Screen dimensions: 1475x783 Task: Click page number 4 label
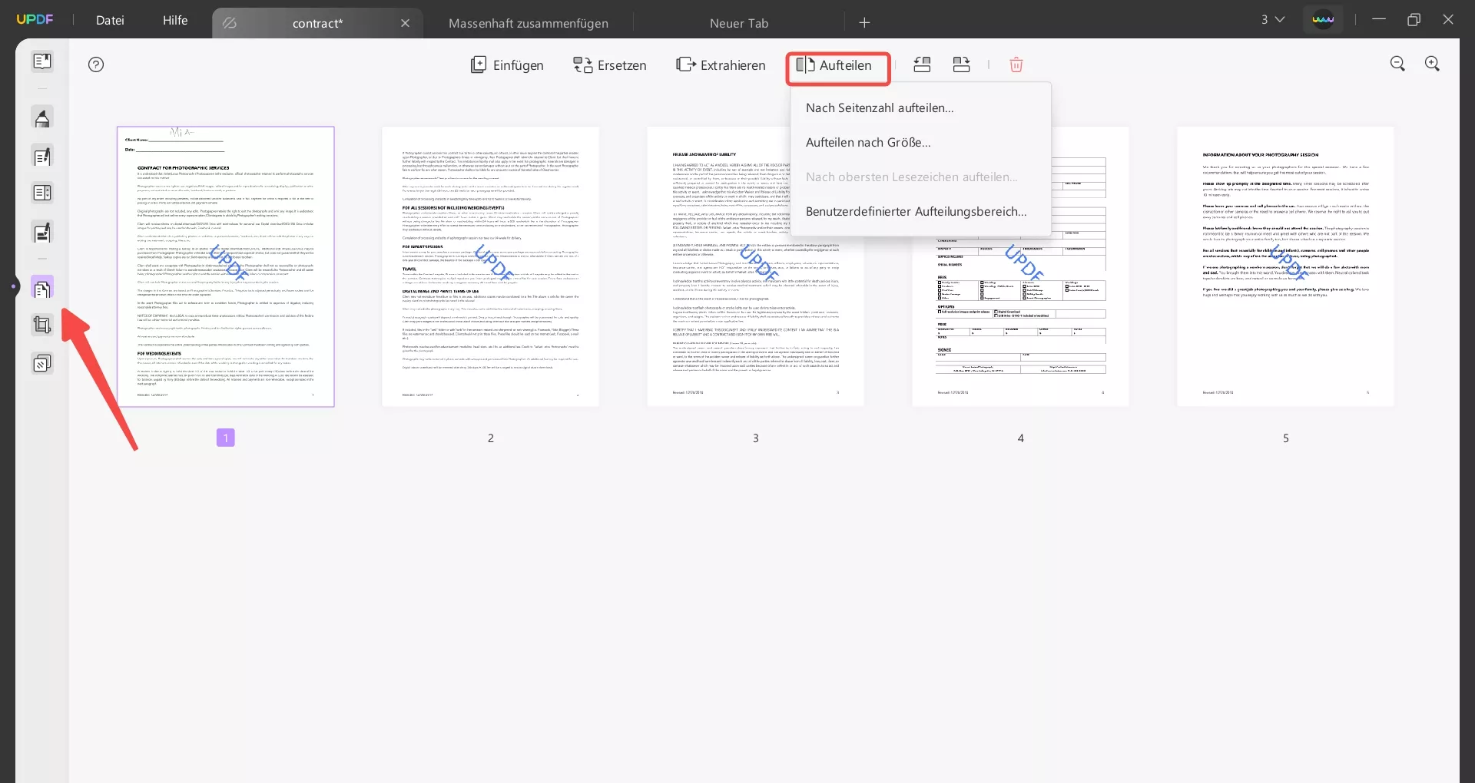pyautogui.click(x=1021, y=438)
